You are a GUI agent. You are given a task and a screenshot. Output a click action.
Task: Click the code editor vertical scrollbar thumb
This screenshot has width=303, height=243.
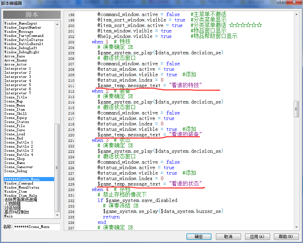click(296, 109)
